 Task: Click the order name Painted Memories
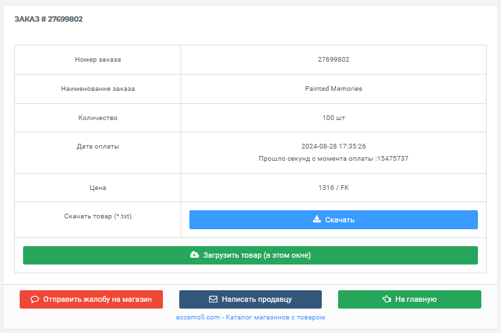pos(333,89)
